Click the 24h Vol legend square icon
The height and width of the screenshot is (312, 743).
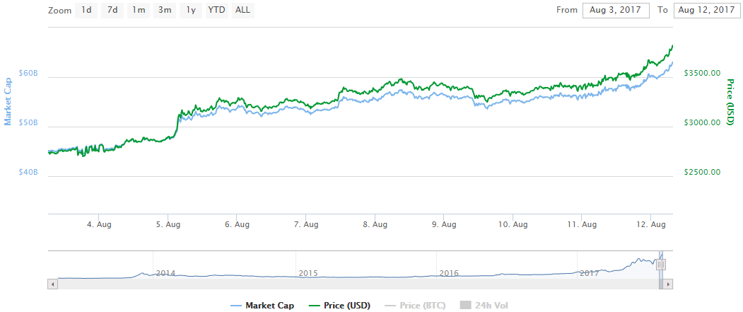[x=465, y=306]
